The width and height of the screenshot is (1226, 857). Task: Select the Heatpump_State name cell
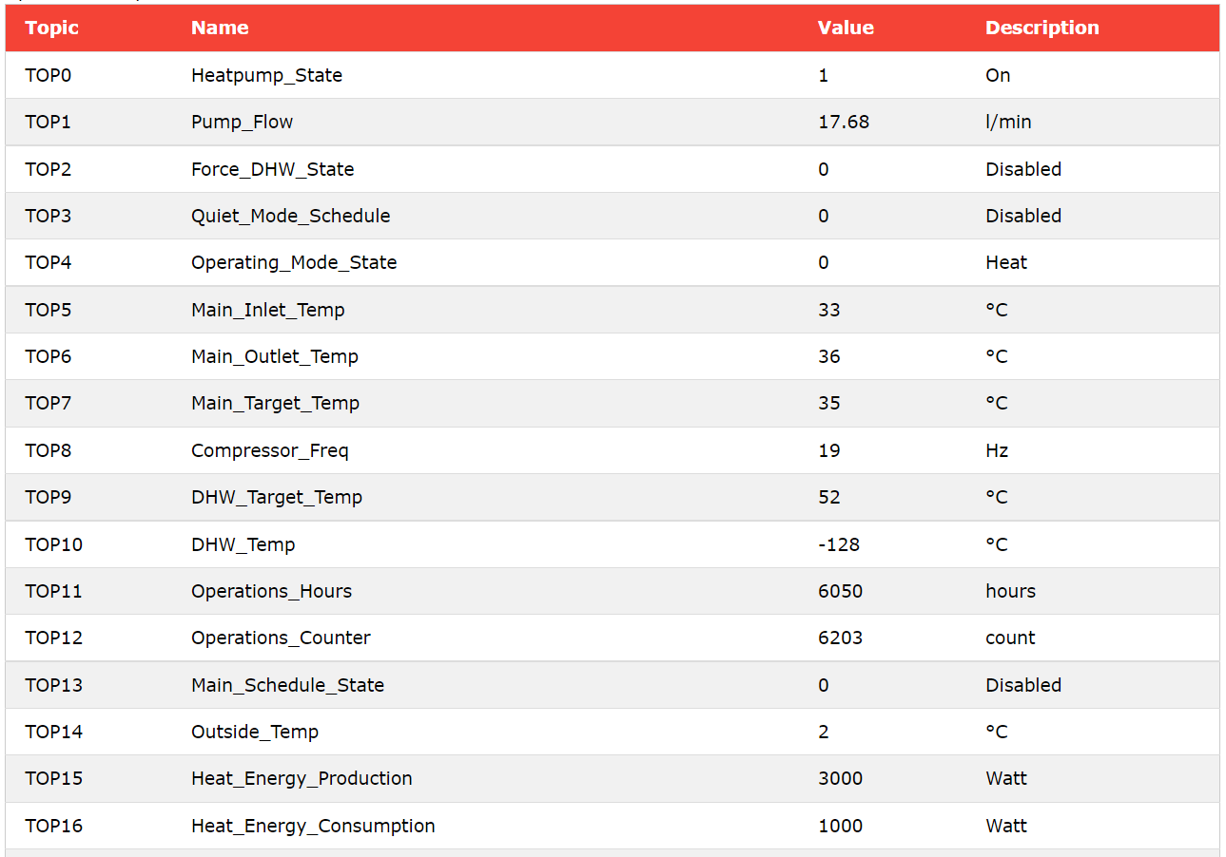click(266, 75)
